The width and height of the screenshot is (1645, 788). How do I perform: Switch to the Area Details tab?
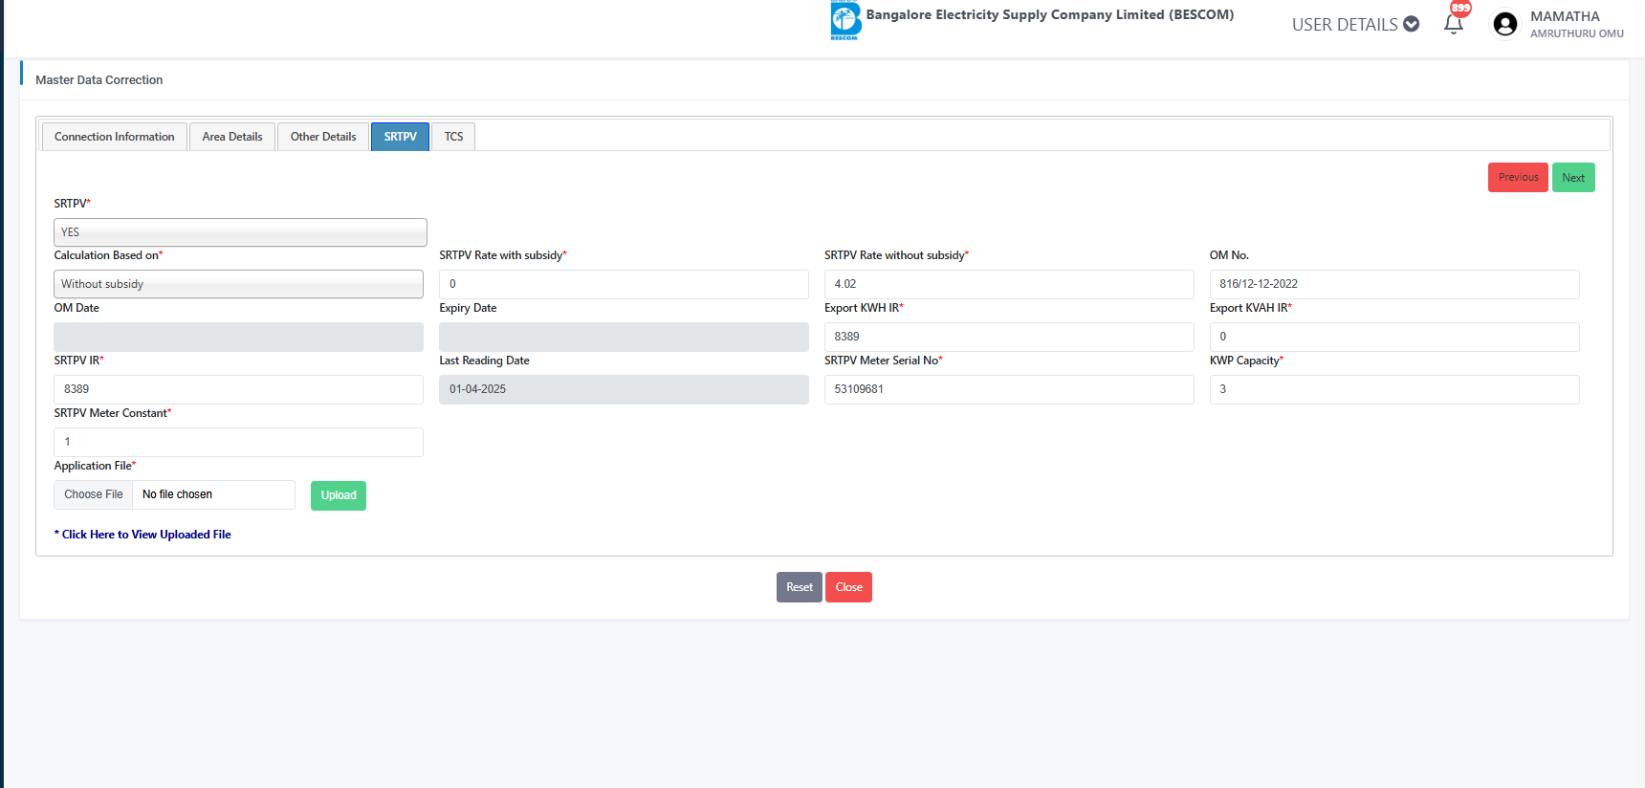[232, 137]
